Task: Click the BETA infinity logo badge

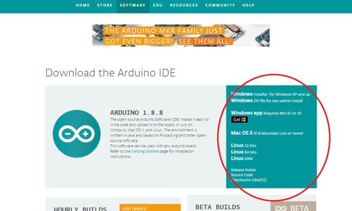Action: pyautogui.click(x=293, y=207)
